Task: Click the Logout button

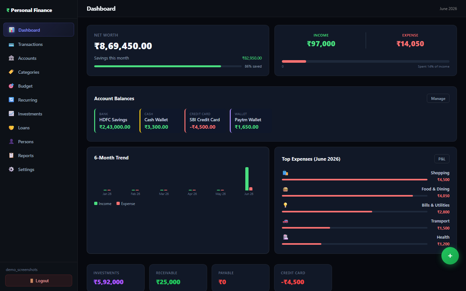Action: [39, 281]
